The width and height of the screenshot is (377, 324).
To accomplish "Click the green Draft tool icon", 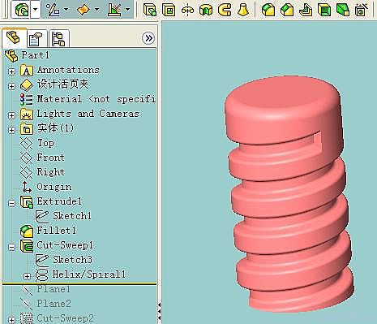I will 343,10.
